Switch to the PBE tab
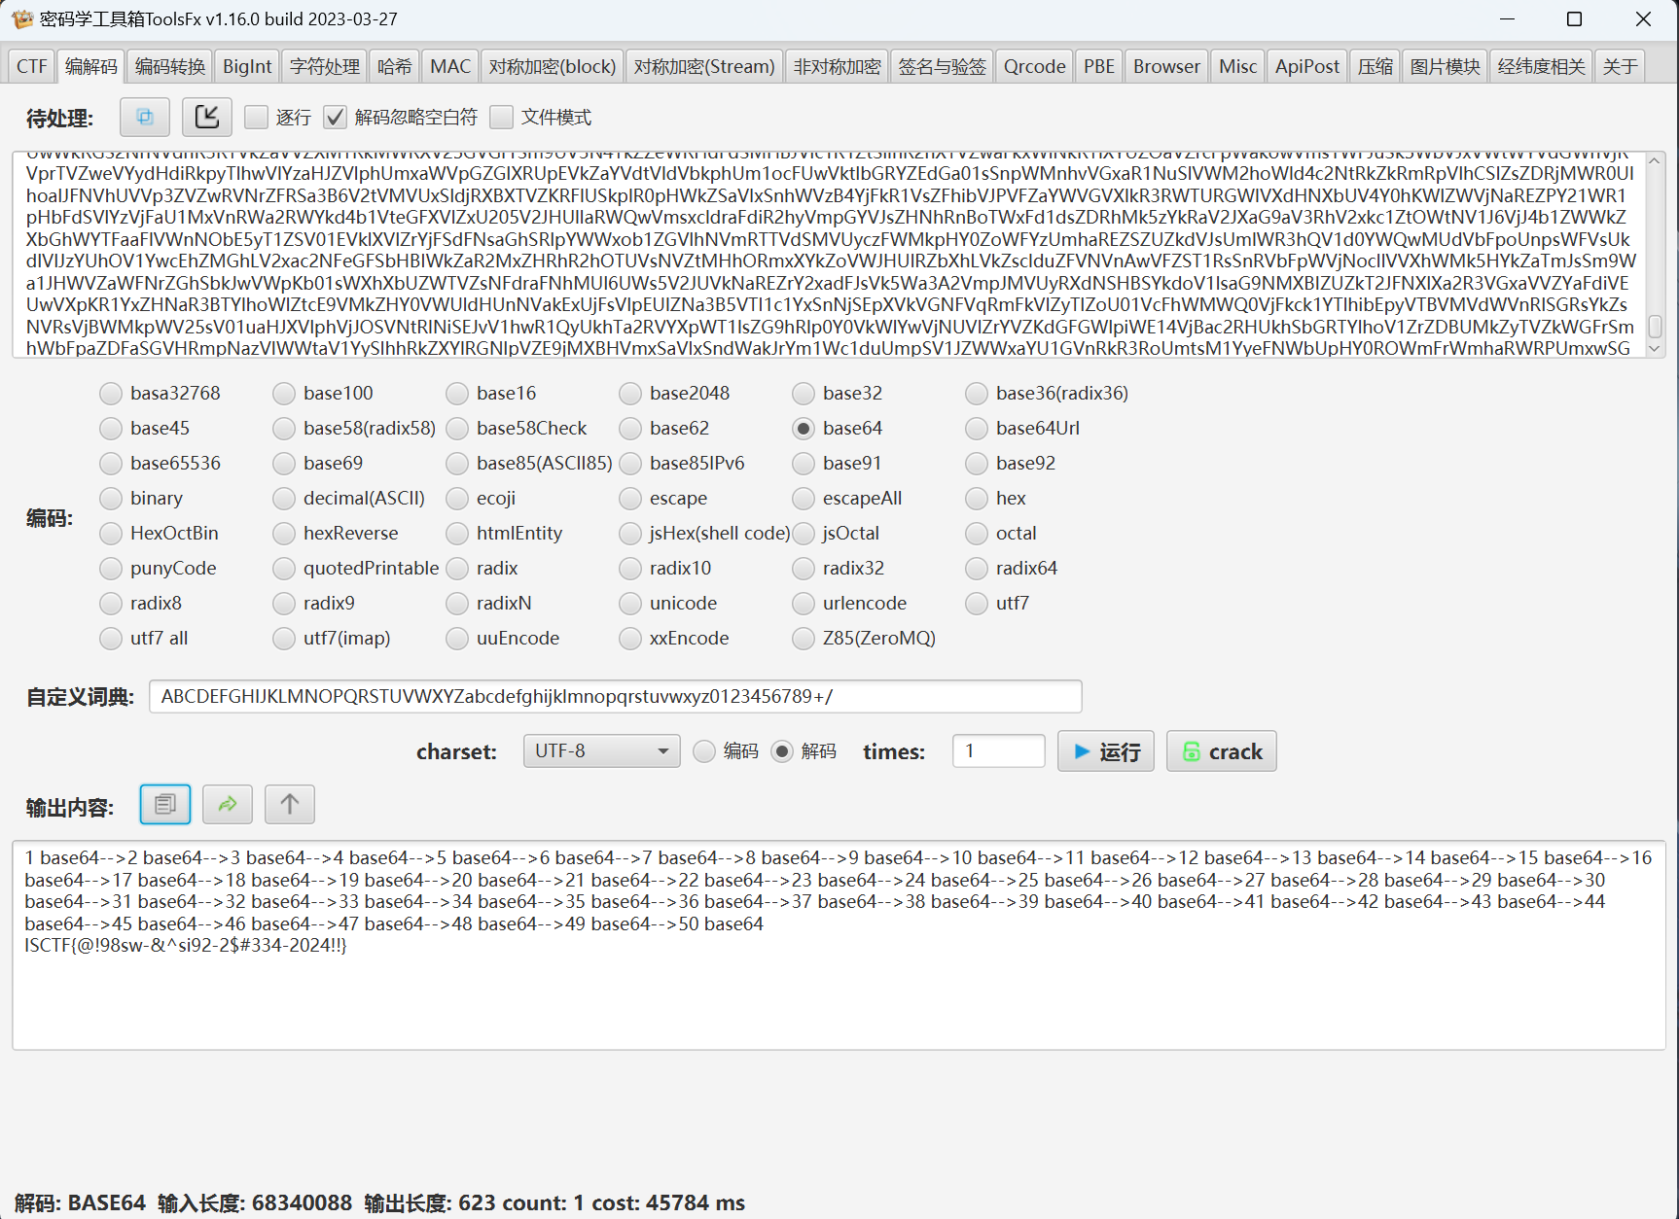Viewport: 1679px width, 1219px height. click(1099, 66)
